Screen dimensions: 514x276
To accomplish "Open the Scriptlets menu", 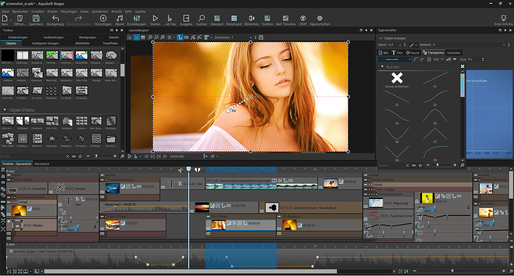I will [37, 12].
